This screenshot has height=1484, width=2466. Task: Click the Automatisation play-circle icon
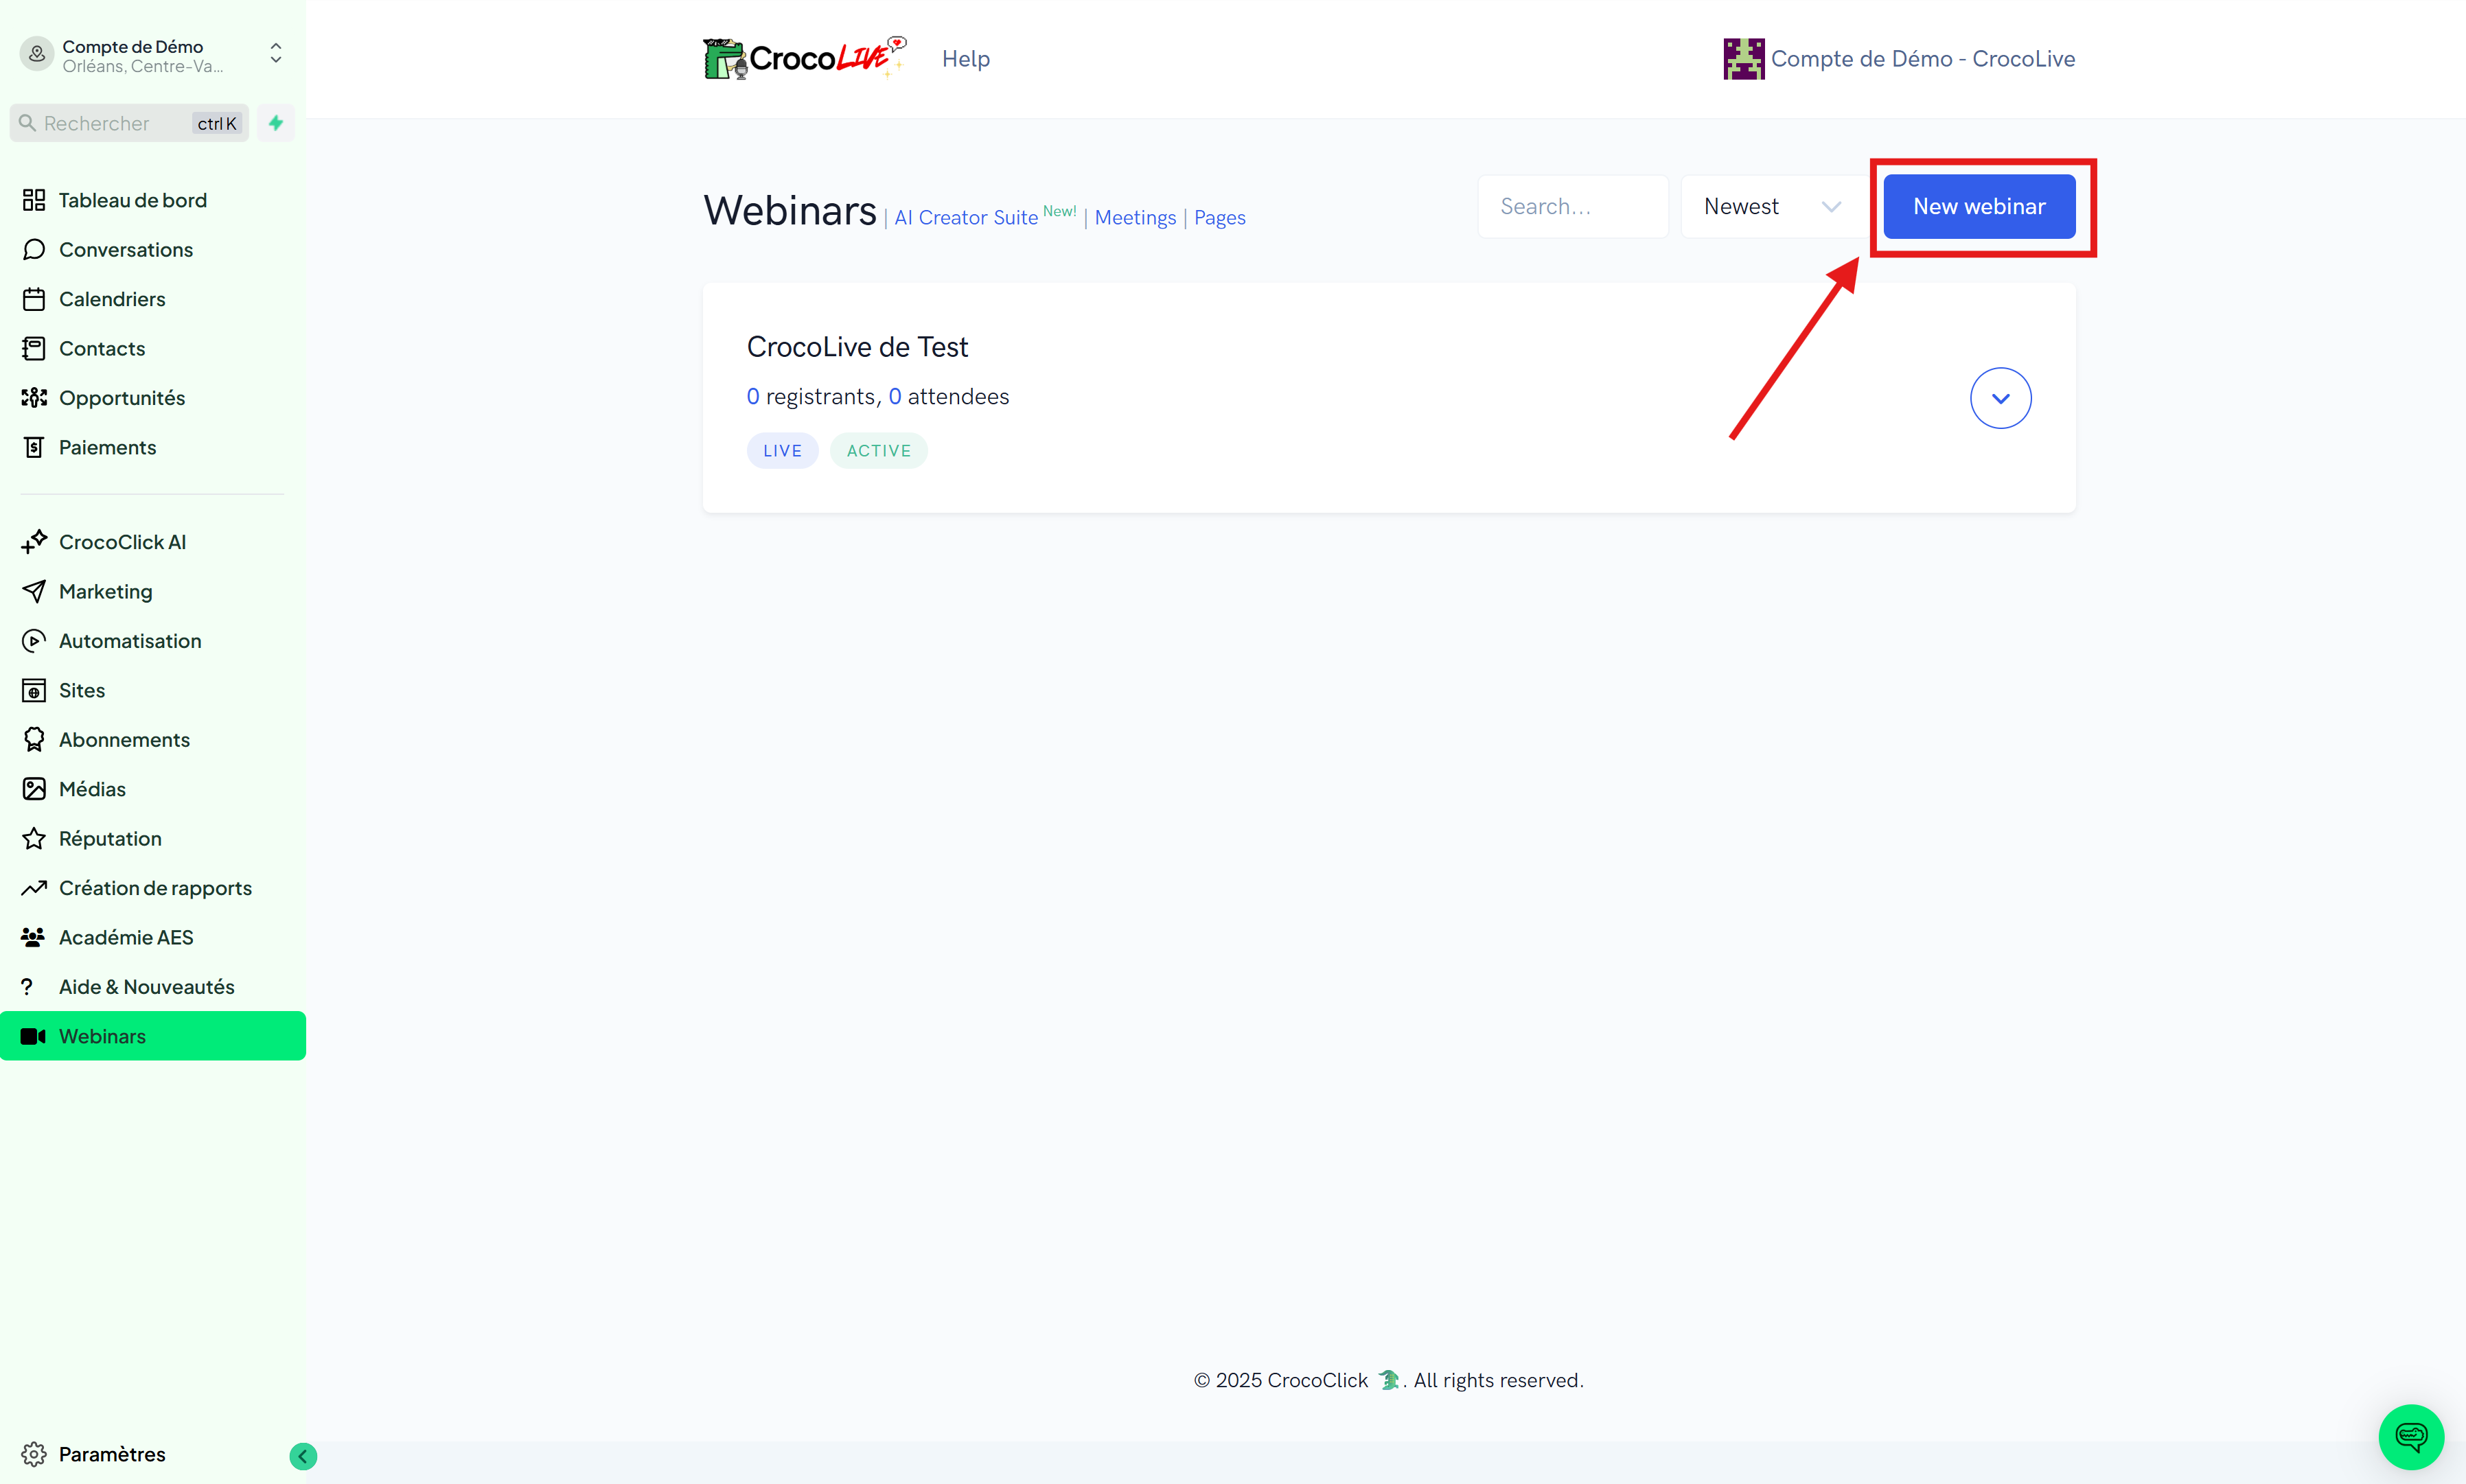click(34, 641)
